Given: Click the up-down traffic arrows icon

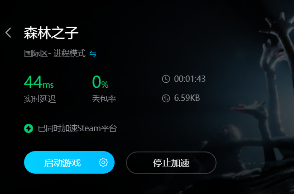Looking at the screenshot, I should tap(166, 98).
